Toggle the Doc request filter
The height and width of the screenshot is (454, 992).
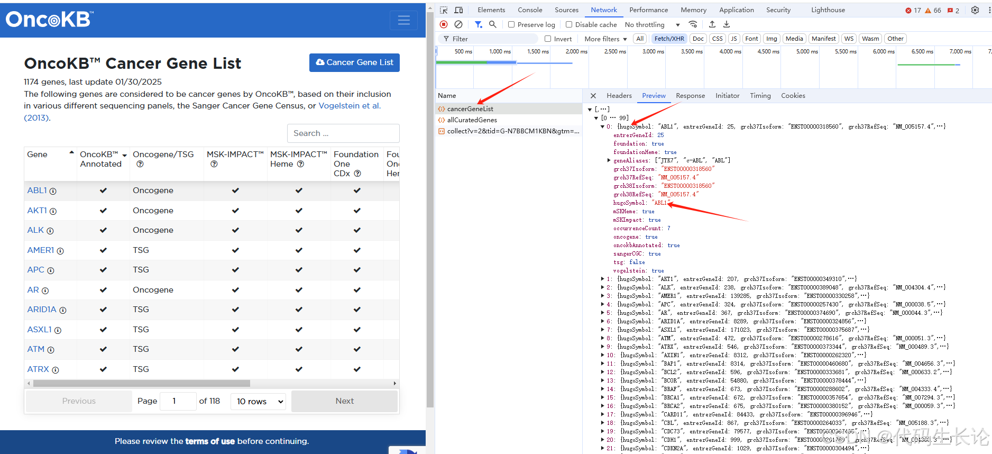pyautogui.click(x=698, y=39)
